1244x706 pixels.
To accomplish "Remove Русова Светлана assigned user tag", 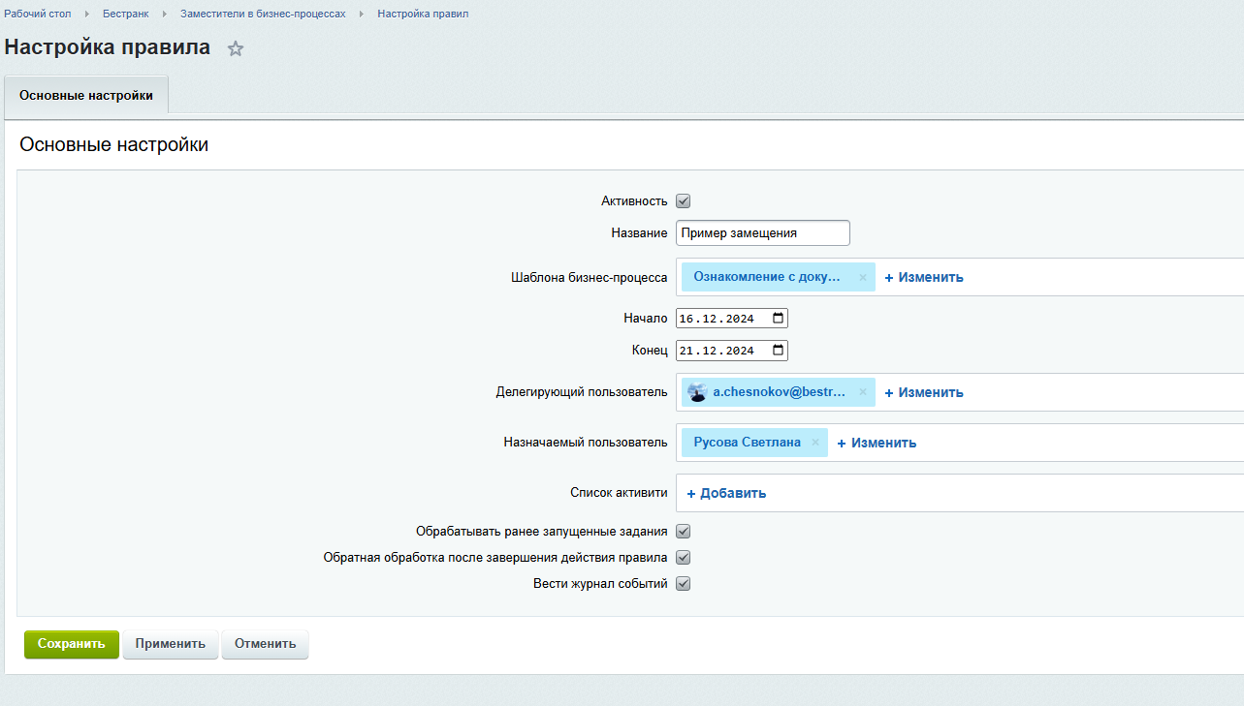I will (815, 443).
